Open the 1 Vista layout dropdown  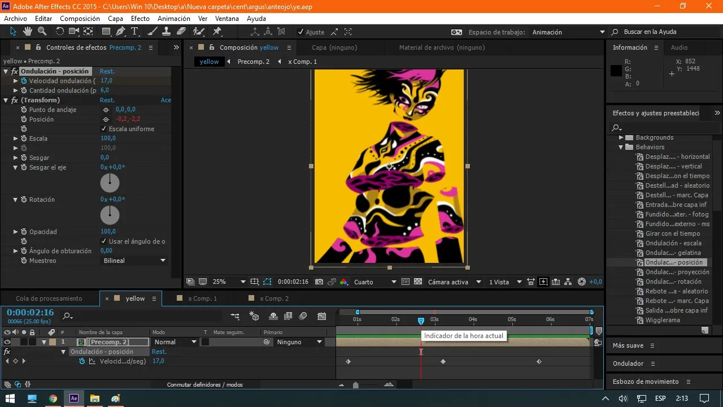tap(504, 282)
